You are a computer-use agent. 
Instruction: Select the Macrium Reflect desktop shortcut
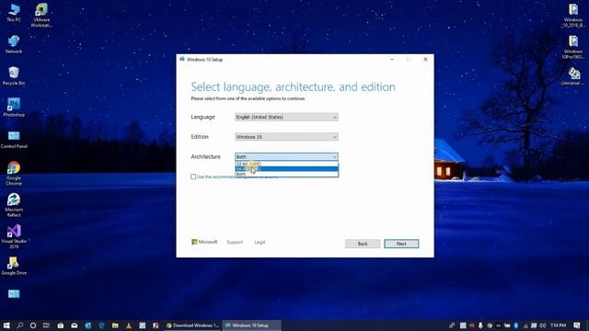tap(14, 205)
